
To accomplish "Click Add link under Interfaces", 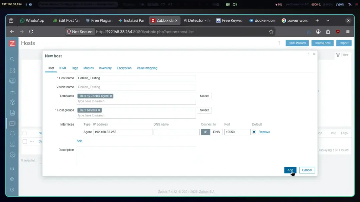I will pyautogui.click(x=79, y=141).
